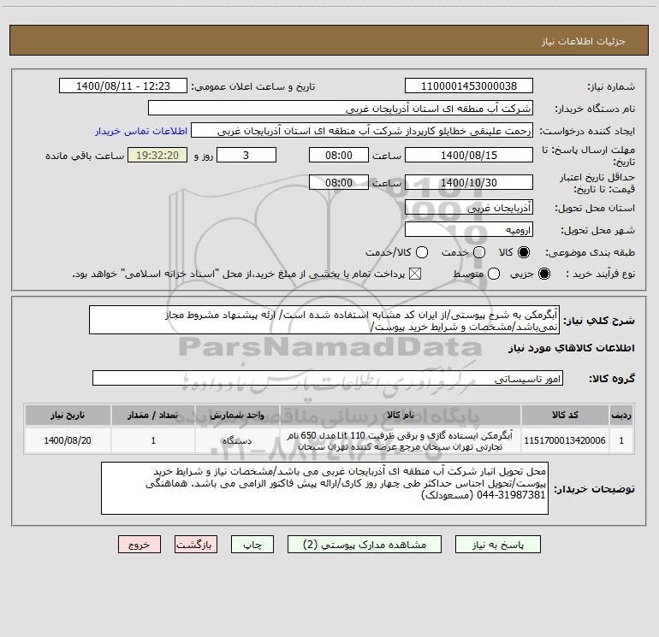Select the خدمت radio button
This screenshot has height=637, width=659.
pyautogui.click(x=479, y=252)
